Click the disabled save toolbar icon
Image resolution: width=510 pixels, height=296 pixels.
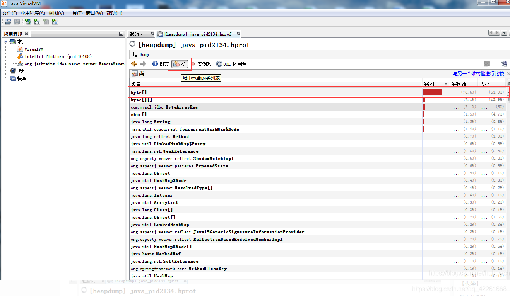click(17, 22)
